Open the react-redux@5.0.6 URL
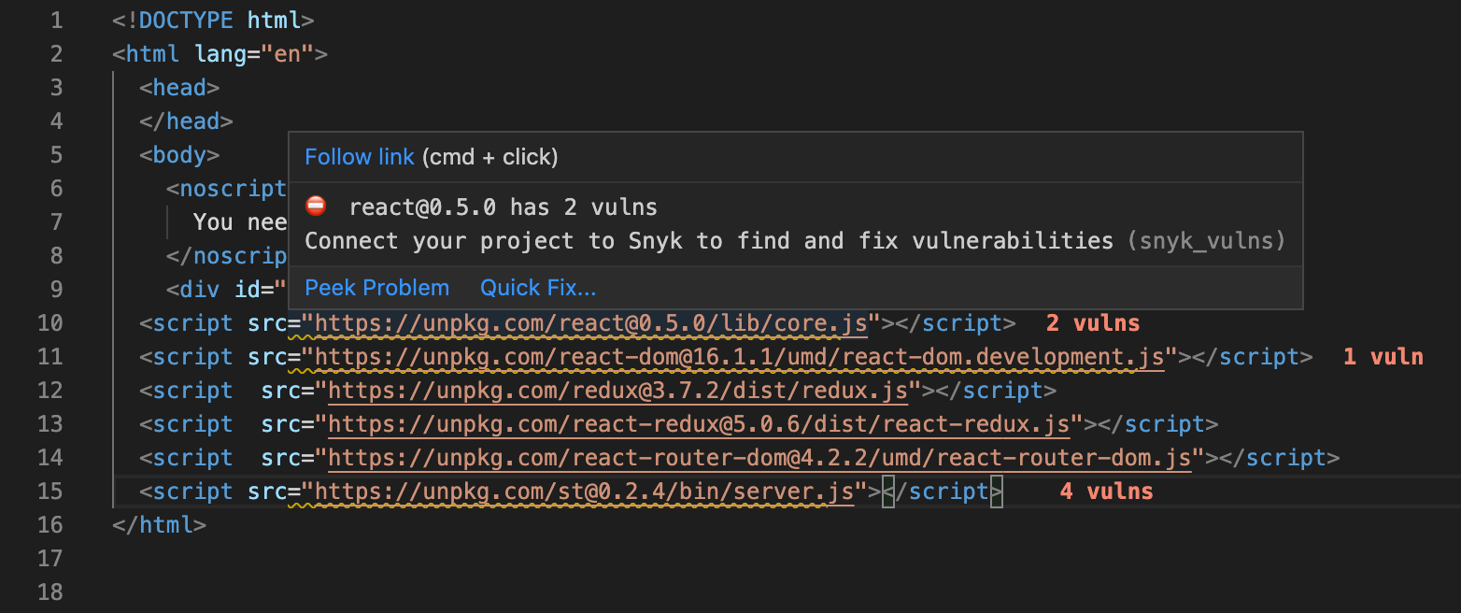Viewport: 1461px width, 613px height. [698, 424]
